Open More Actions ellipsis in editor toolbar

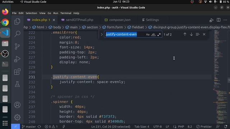tap(225, 20)
